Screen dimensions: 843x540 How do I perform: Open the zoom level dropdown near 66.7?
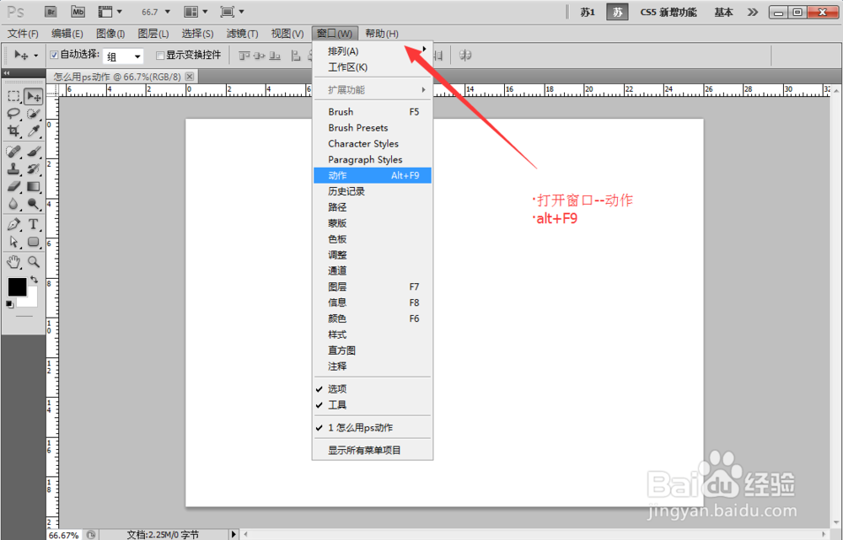click(166, 11)
